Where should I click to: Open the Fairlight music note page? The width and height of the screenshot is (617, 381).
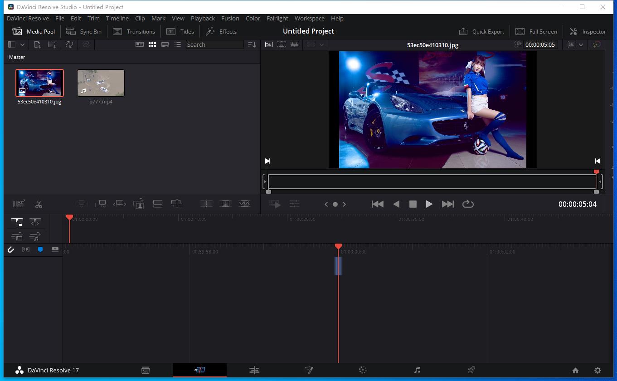click(418, 370)
